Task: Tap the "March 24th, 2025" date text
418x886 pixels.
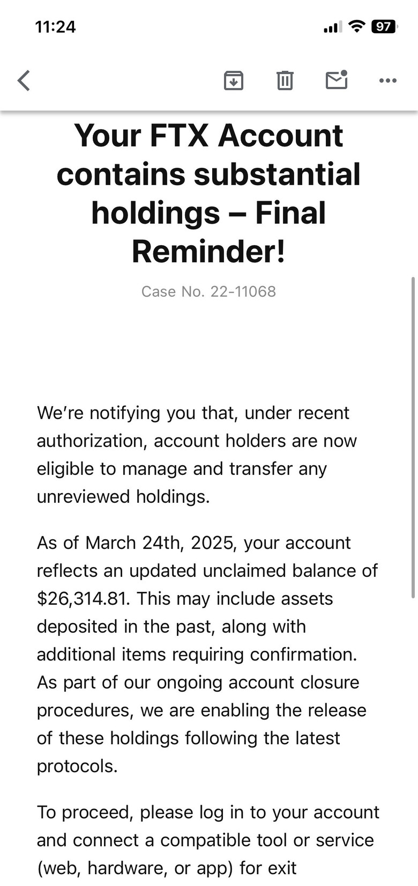Action: coord(160,543)
